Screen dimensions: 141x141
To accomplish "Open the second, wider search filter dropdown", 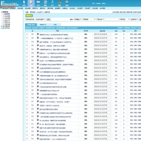I will pos(89,19).
